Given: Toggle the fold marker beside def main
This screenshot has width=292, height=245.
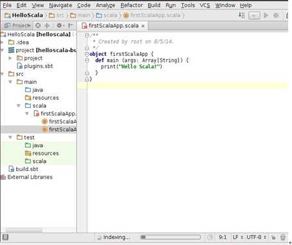Looking at the screenshot, I should click(x=87, y=60).
